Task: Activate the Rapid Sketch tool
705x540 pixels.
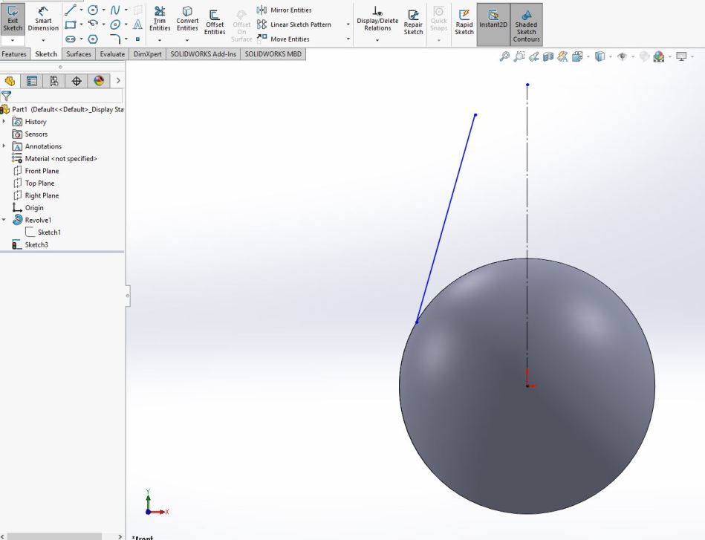Action: point(464,20)
